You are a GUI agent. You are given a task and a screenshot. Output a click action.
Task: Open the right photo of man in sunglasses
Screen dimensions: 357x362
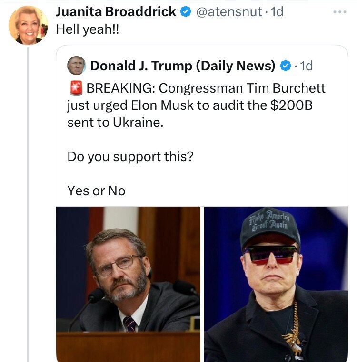click(276, 284)
